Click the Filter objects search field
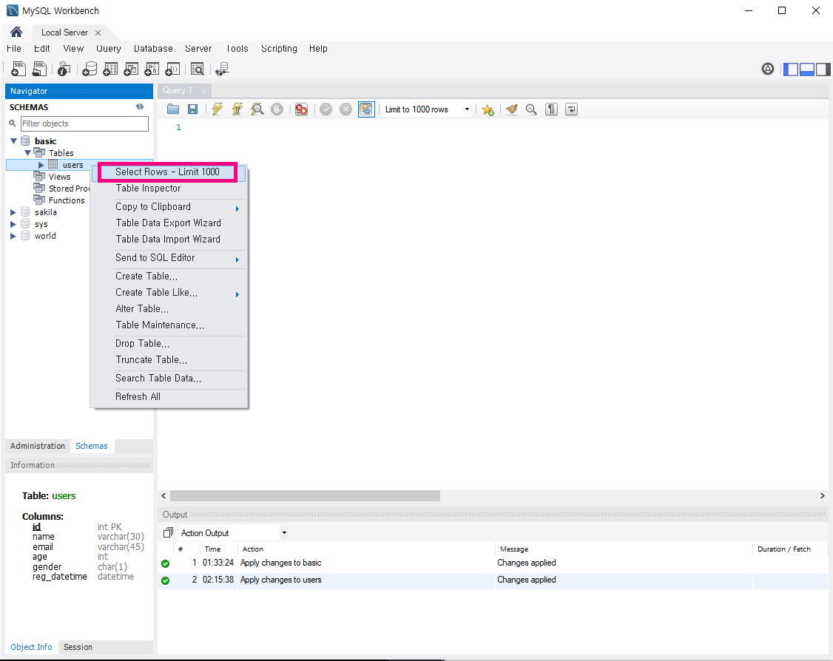The image size is (833, 661). [84, 123]
